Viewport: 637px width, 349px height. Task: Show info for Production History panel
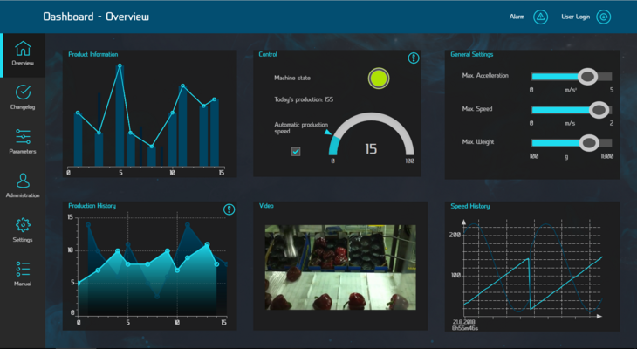pos(229,209)
